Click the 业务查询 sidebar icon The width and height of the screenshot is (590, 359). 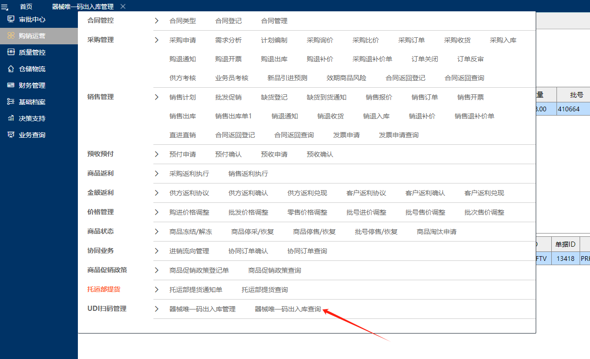tap(10, 135)
